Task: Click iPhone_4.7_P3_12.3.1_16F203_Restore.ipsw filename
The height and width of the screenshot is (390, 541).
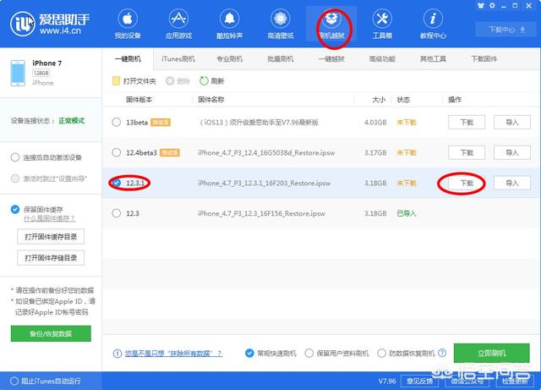Action: (x=265, y=183)
